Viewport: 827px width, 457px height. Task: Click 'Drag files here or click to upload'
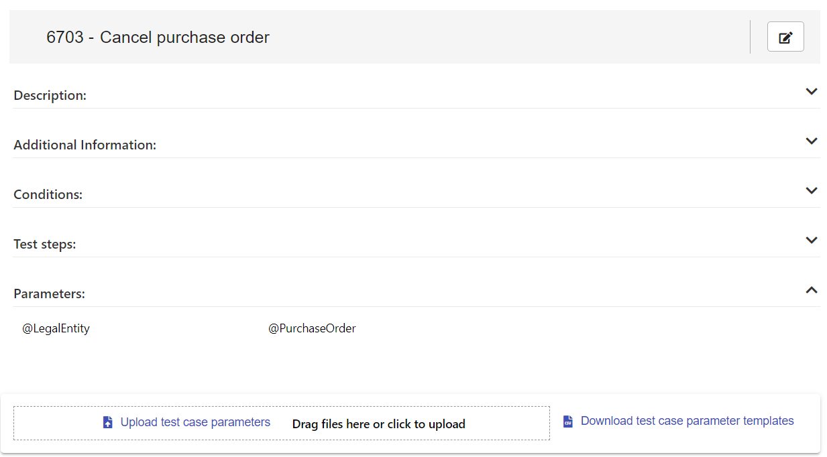click(x=378, y=424)
